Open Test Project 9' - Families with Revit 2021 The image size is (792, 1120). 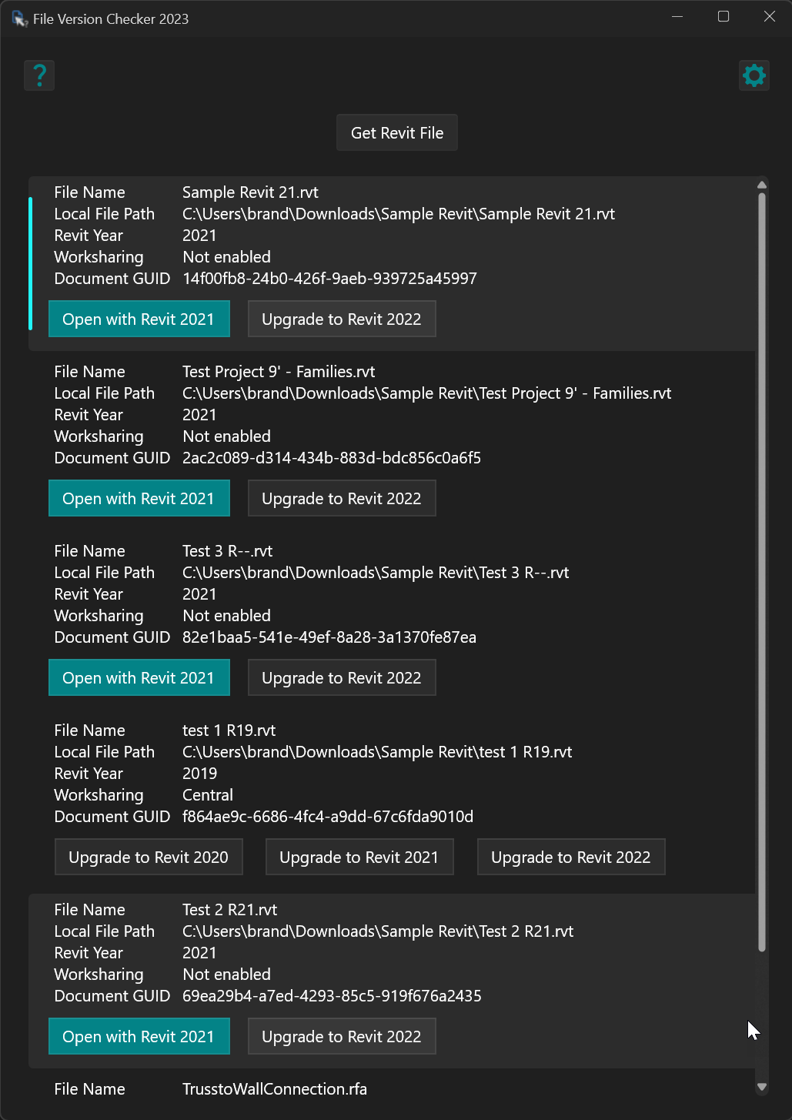click(139, 499)
